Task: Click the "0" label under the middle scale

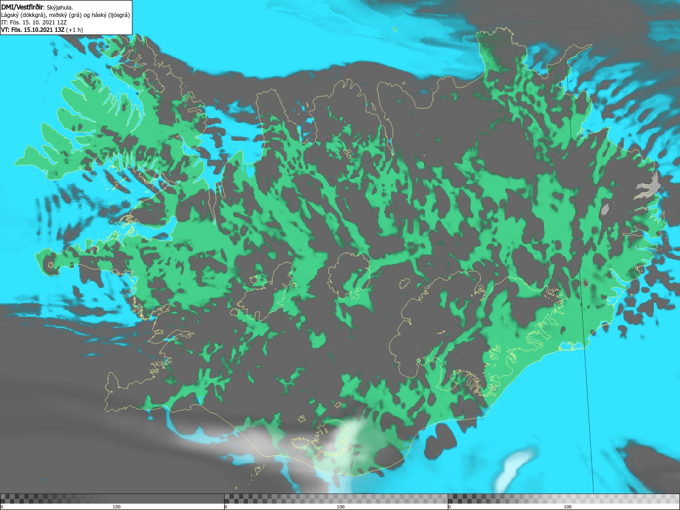Action: pos(226,507)
